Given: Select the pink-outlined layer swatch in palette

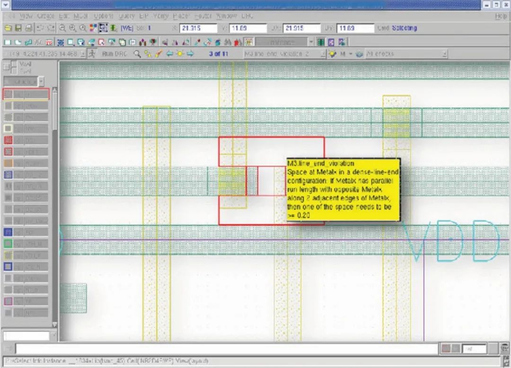Looking at the screenshot, I should click(x=8, y=301).
